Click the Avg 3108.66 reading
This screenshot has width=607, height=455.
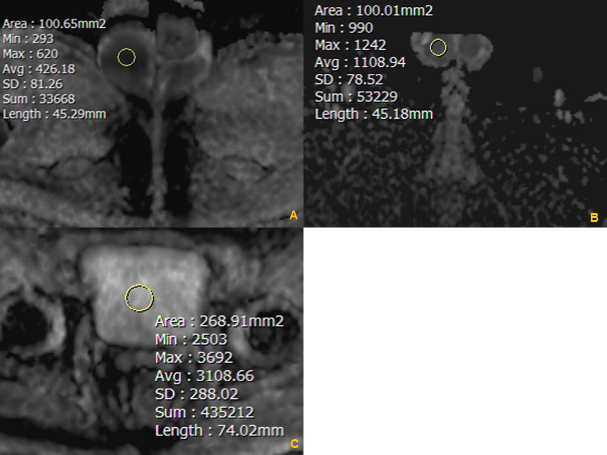204,376
